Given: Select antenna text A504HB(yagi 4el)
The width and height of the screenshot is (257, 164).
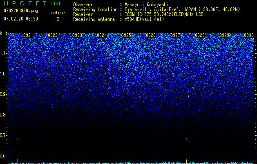Looking at the screenshot, I should pos(144,19).
